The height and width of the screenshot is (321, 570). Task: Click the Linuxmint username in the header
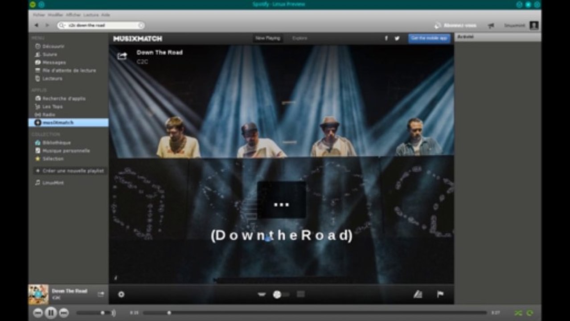click(x=515, y=25)
